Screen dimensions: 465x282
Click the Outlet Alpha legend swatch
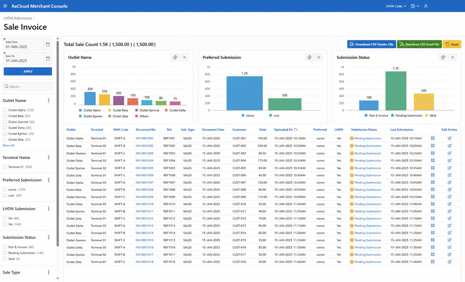pyautogui.click(x=81, y=110)
